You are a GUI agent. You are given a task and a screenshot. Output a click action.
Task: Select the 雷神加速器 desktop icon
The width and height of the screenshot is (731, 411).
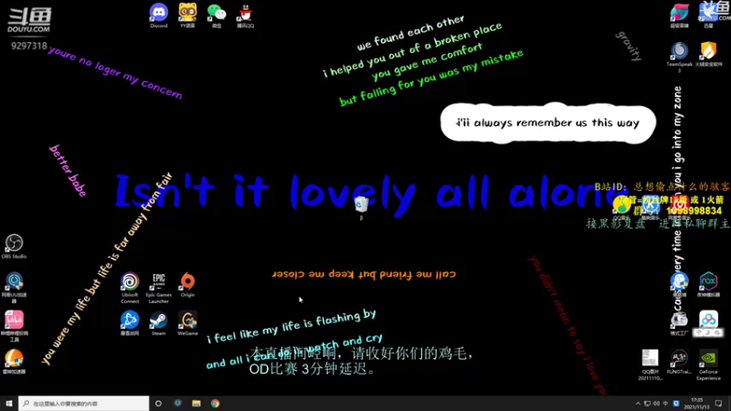pos(14,362)
